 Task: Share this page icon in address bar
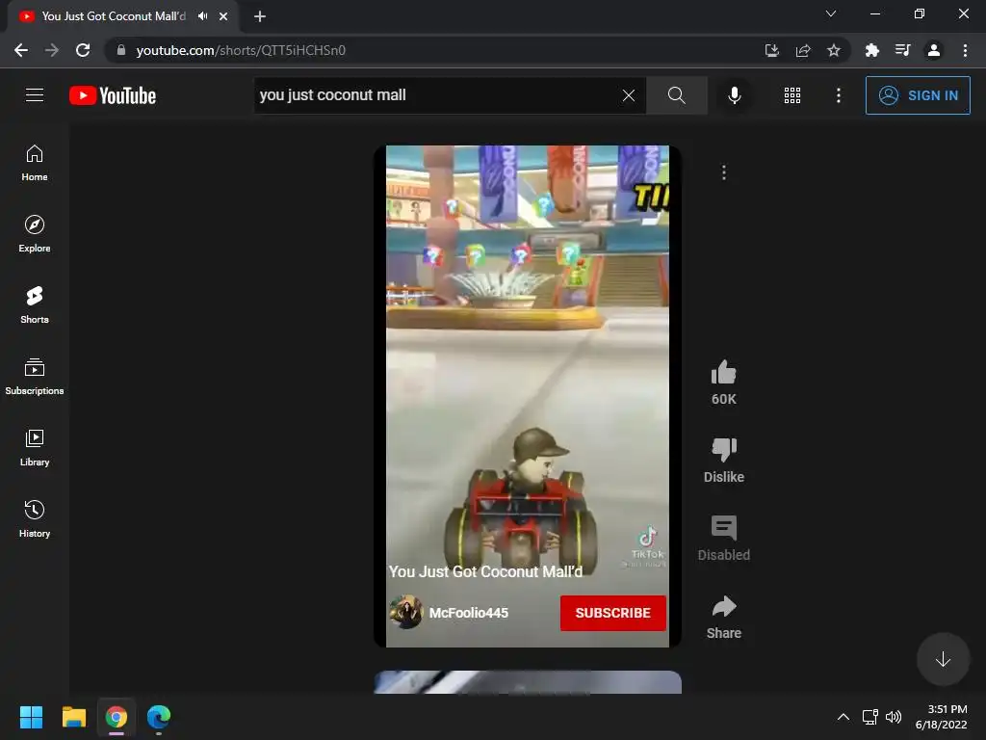pos(803,50)
